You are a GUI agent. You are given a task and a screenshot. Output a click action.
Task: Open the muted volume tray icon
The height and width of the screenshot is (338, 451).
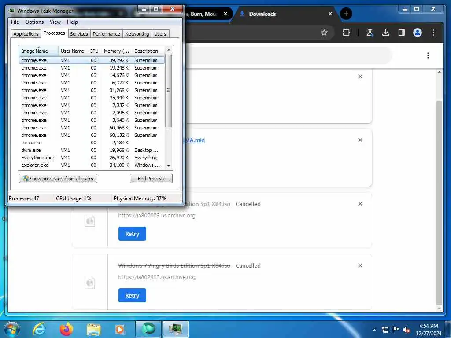pos(407,330)
